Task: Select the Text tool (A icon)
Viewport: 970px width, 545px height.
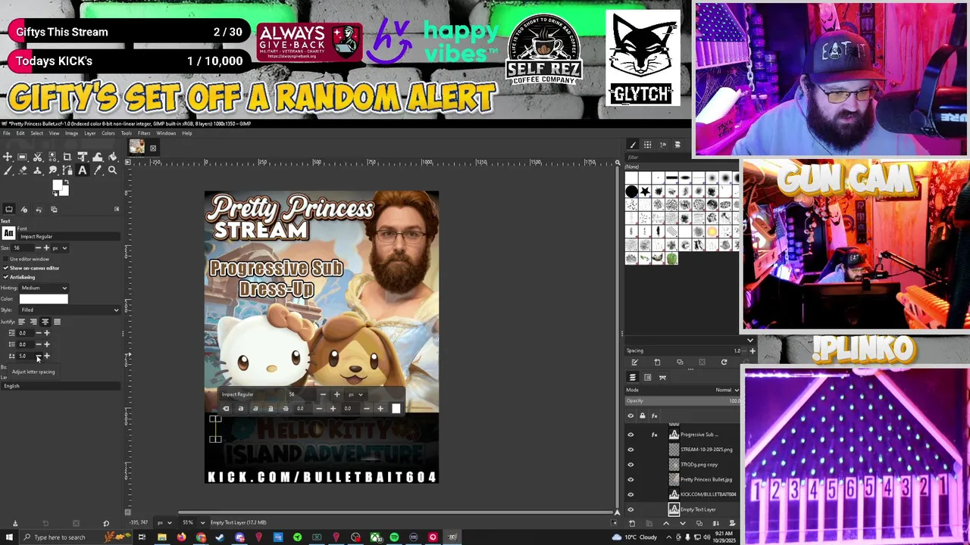Action: click(82, 170)
